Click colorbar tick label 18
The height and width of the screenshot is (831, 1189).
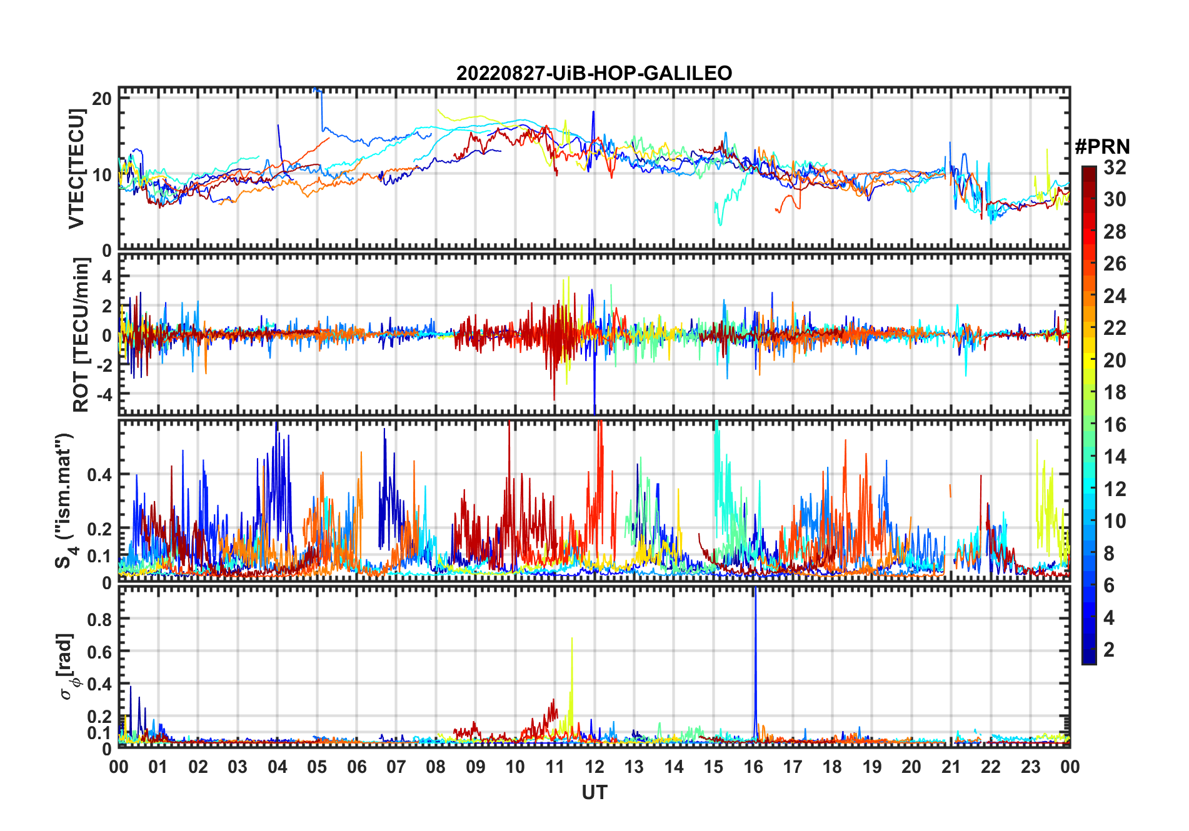(1115, 392)
